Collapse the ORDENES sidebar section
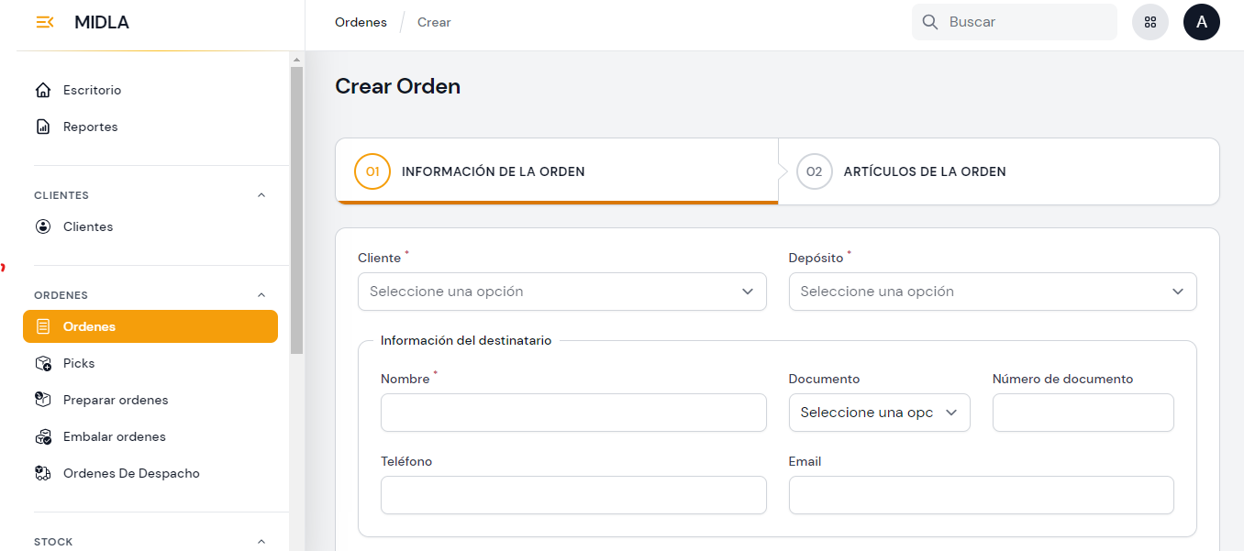Viewport: 1244px width, 551px height. 261,295
